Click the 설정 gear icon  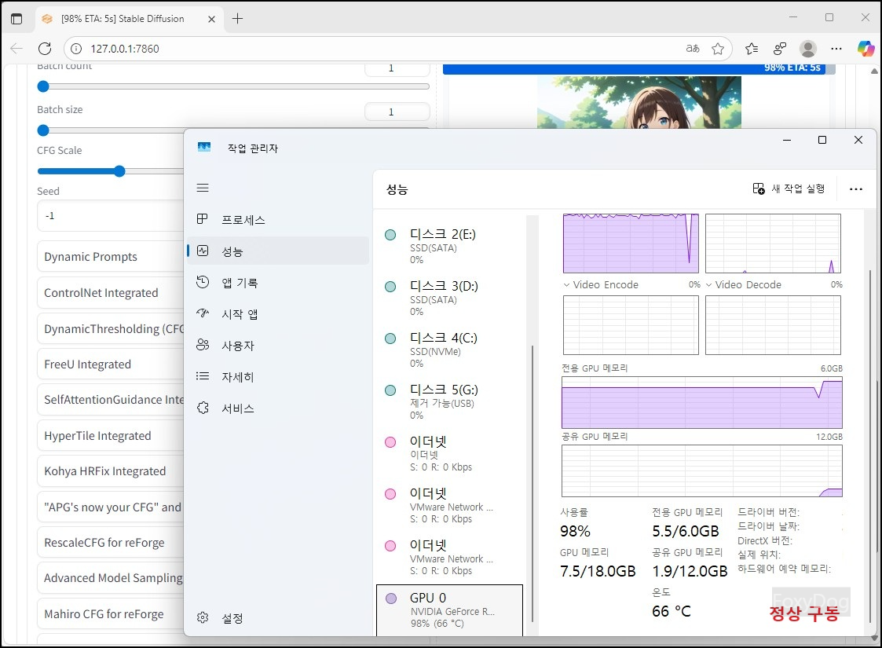[203, 617]
